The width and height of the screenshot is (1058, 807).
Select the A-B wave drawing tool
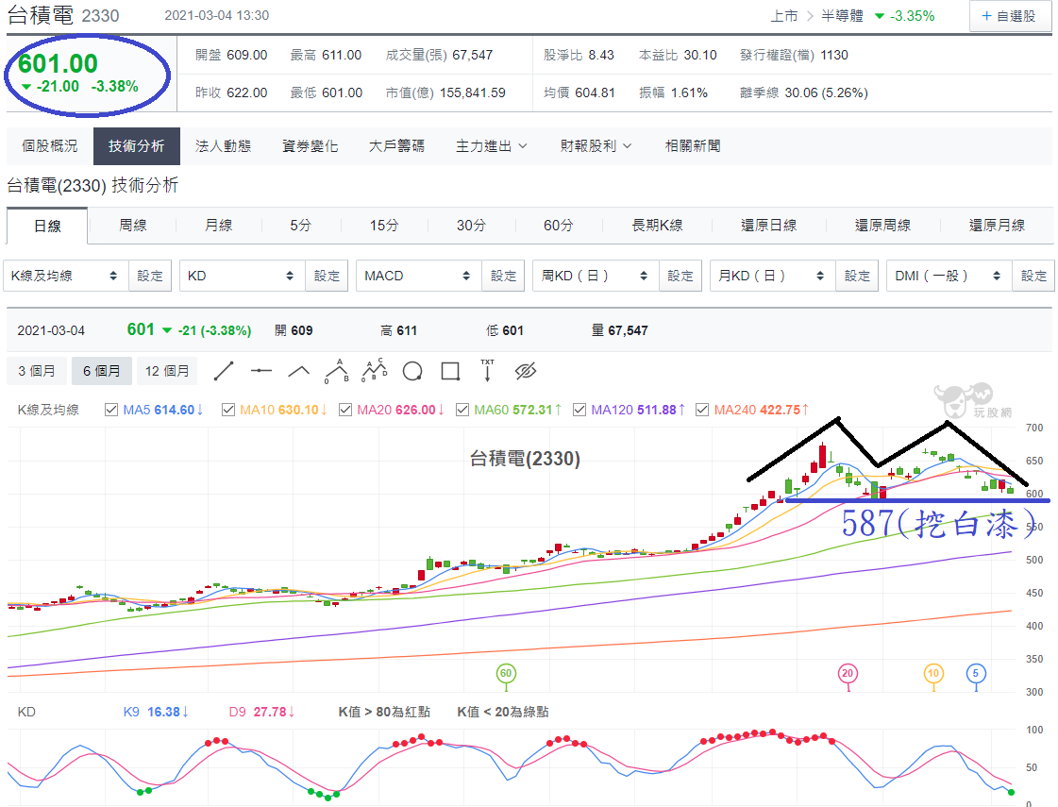click(x=337, y=371)
